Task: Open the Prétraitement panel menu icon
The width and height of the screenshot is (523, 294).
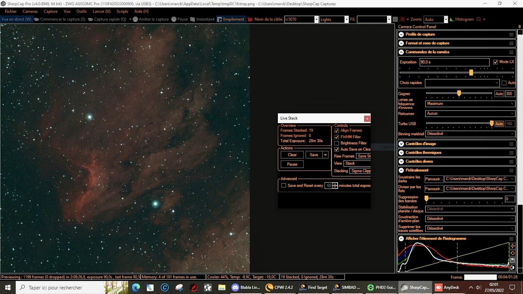Action: point(511,170)
